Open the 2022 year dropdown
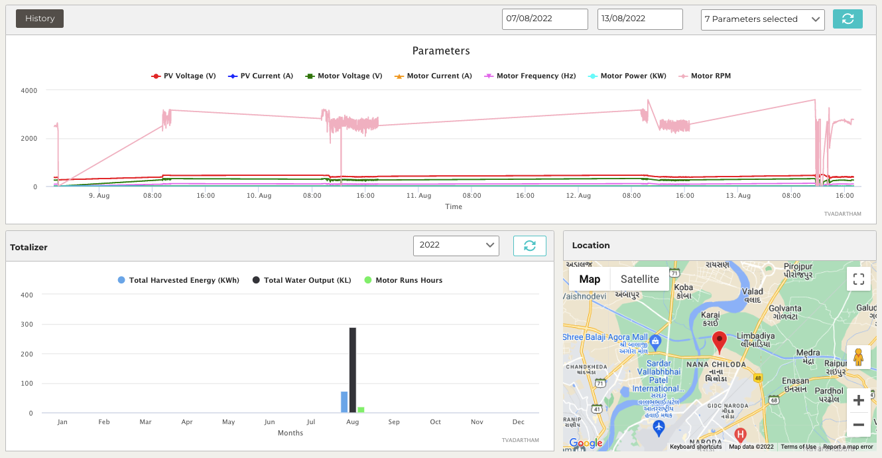Image resolution: width=882 pixels, height=458 pixels. (x=456, y=245)
